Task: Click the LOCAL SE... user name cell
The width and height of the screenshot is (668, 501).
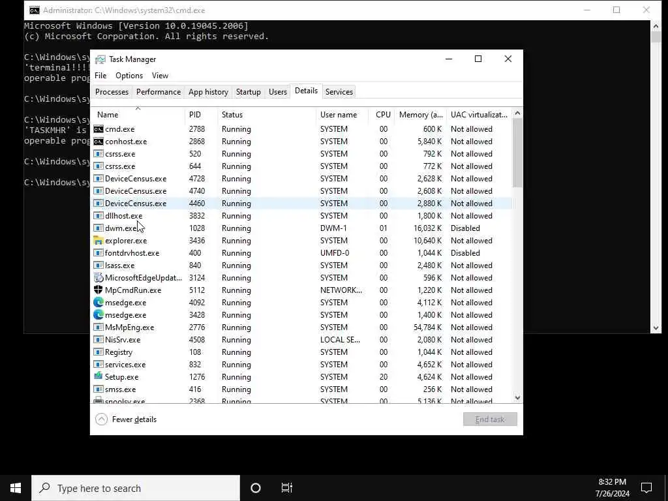Action: click(x=340, y=340)
